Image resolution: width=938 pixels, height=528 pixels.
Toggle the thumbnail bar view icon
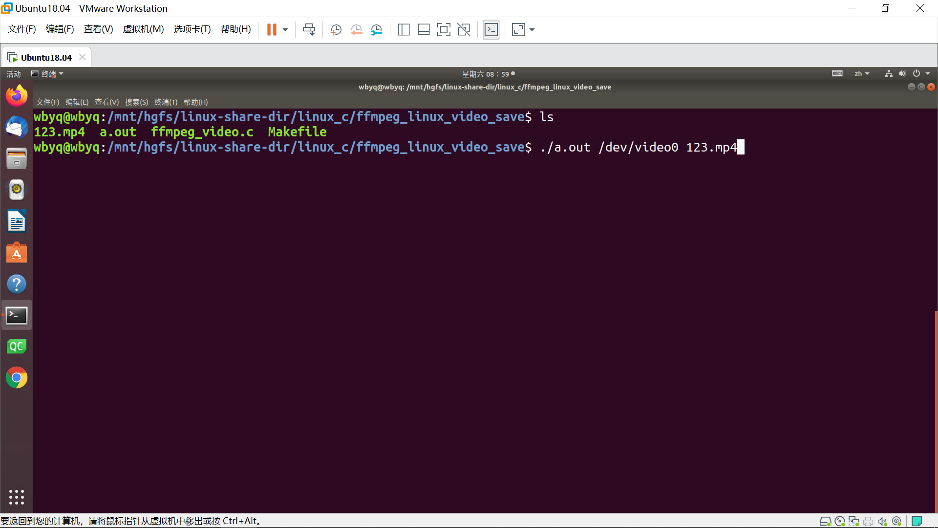[x=424, y=30]
